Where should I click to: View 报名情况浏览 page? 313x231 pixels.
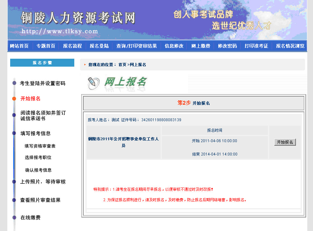pos(290,46)
